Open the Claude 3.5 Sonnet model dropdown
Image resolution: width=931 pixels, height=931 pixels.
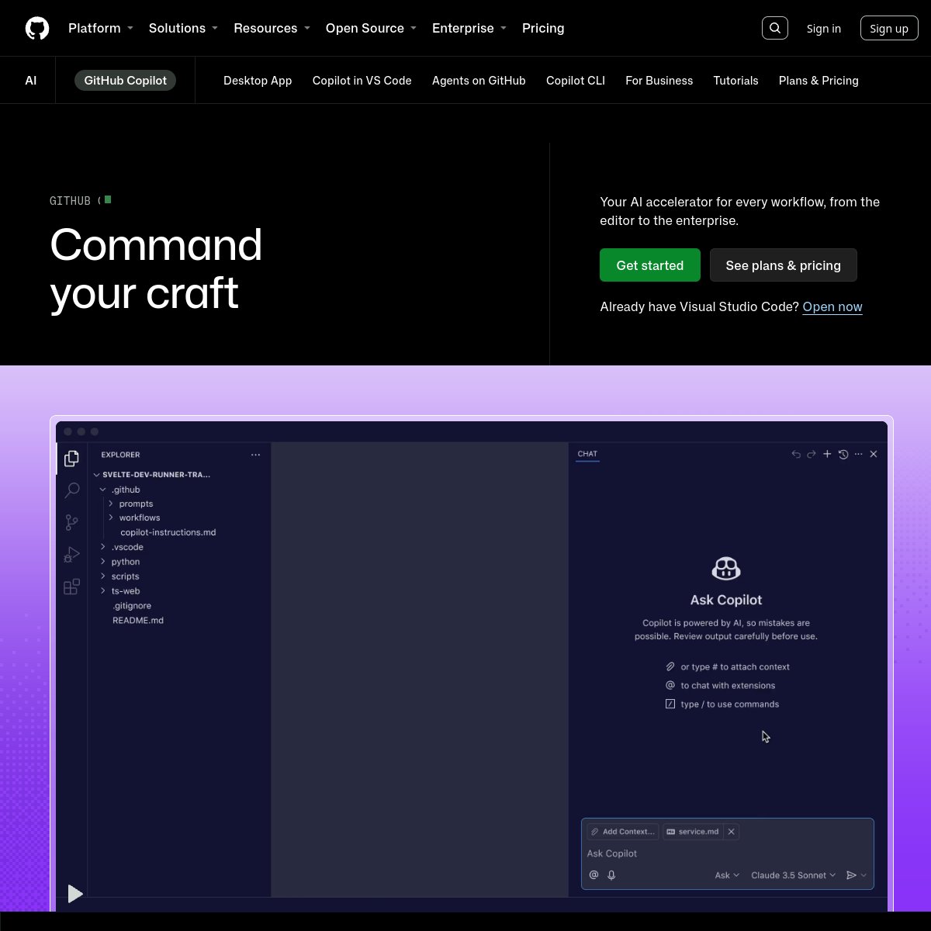pos(793,875)
